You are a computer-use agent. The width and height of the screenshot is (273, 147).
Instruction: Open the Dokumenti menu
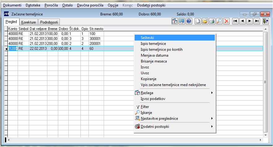[12, 5]
